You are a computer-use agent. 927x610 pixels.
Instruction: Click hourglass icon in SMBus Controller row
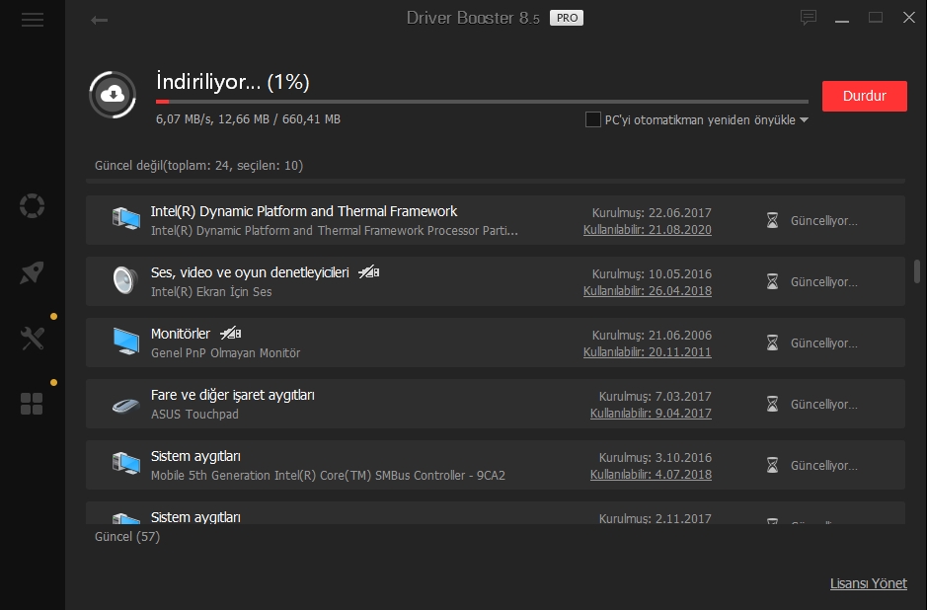(x=772, y=465)
